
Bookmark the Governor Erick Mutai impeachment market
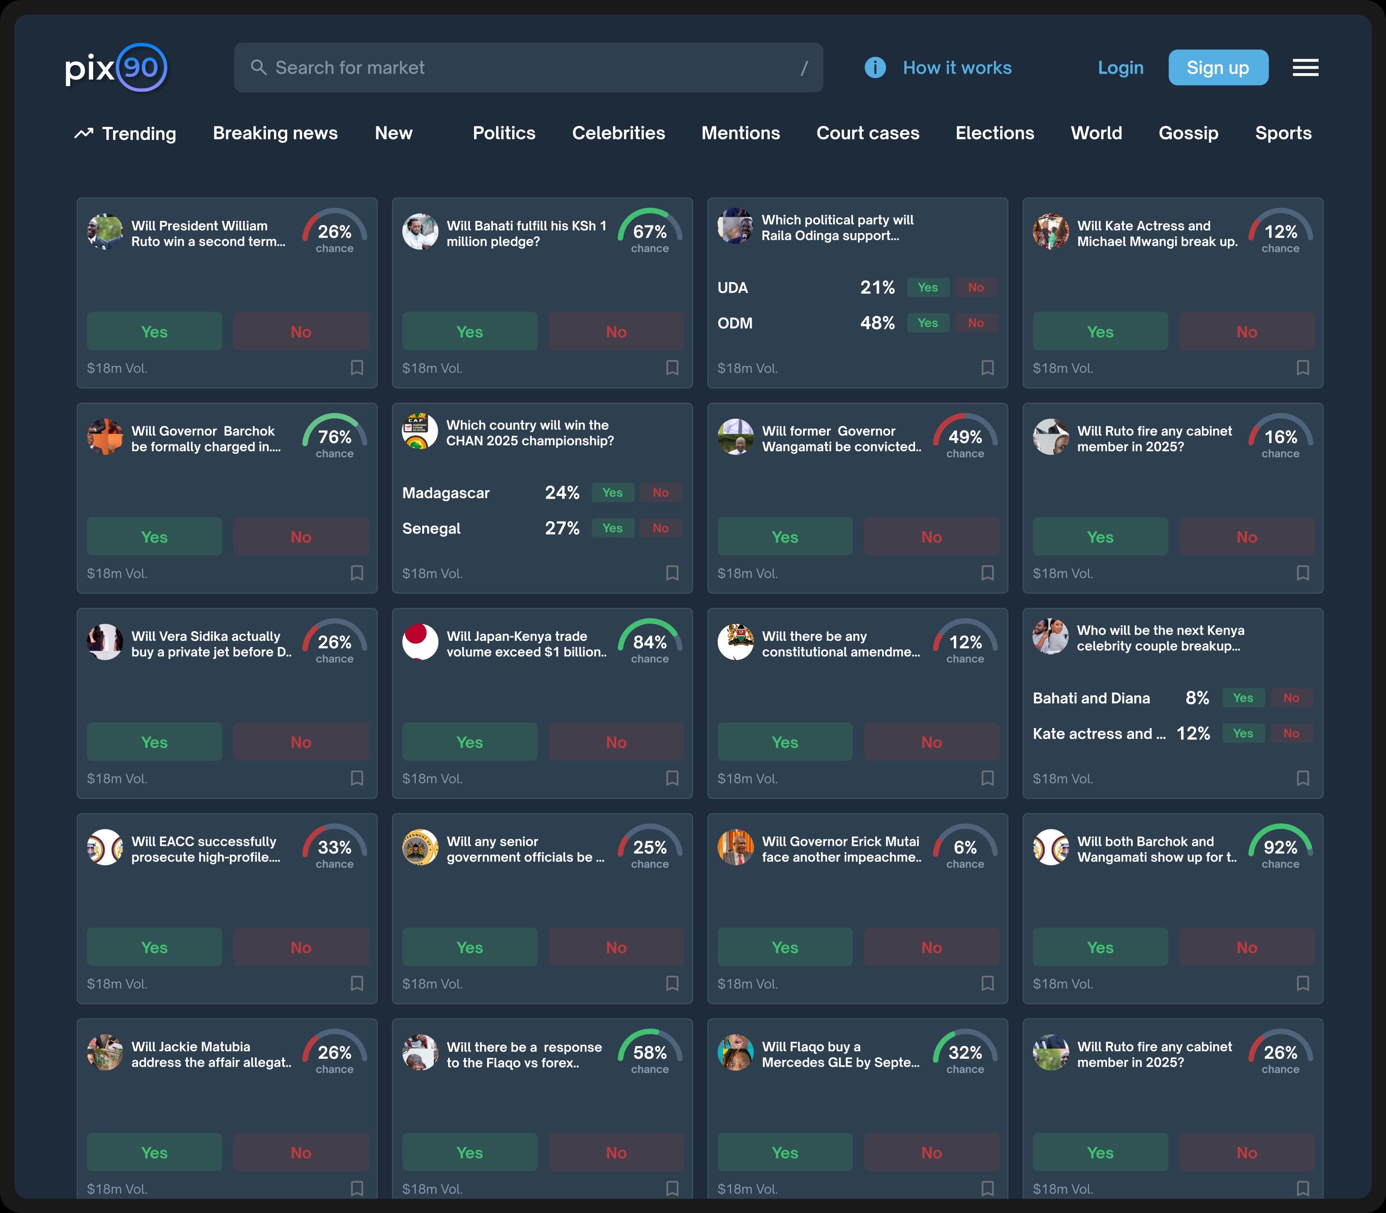tap(987, 983)
